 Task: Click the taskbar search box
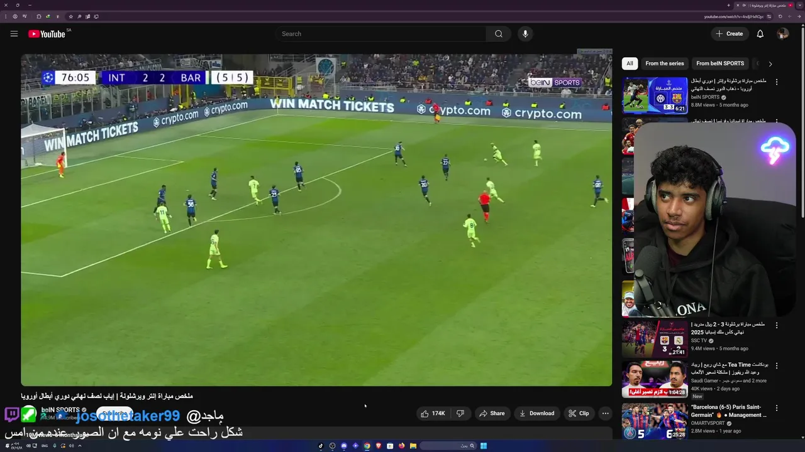tap(448, 446)
